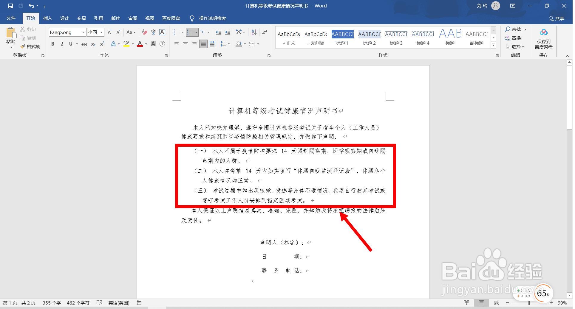Click the Format Painter (格式刷) button
This screenshot has height=309, width=575.
click(30, 46)
